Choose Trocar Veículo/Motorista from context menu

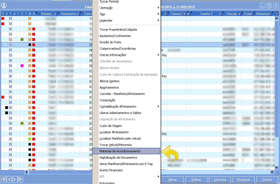point(115,145)
